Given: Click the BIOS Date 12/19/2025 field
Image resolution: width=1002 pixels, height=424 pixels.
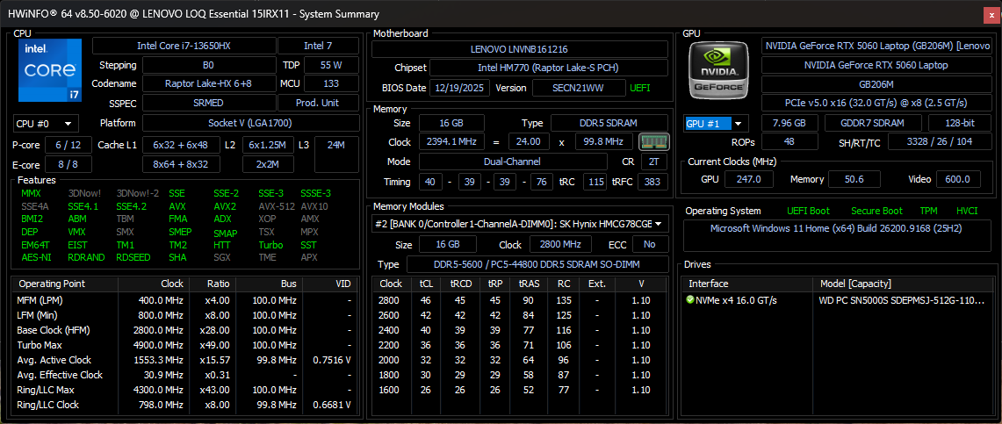Looking at the screenshot, I should click(459, 88).
